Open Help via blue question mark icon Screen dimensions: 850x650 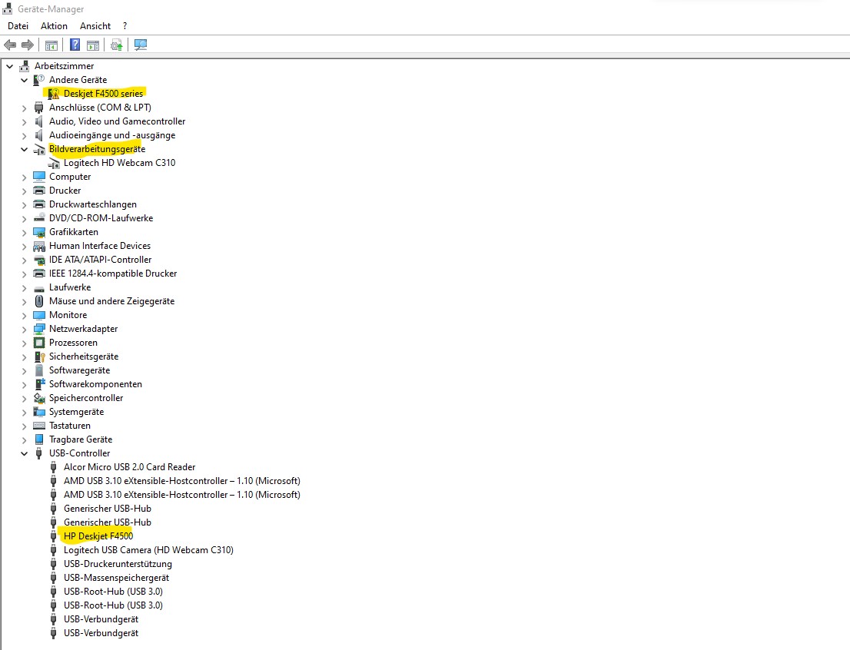(x=75, y=45)
